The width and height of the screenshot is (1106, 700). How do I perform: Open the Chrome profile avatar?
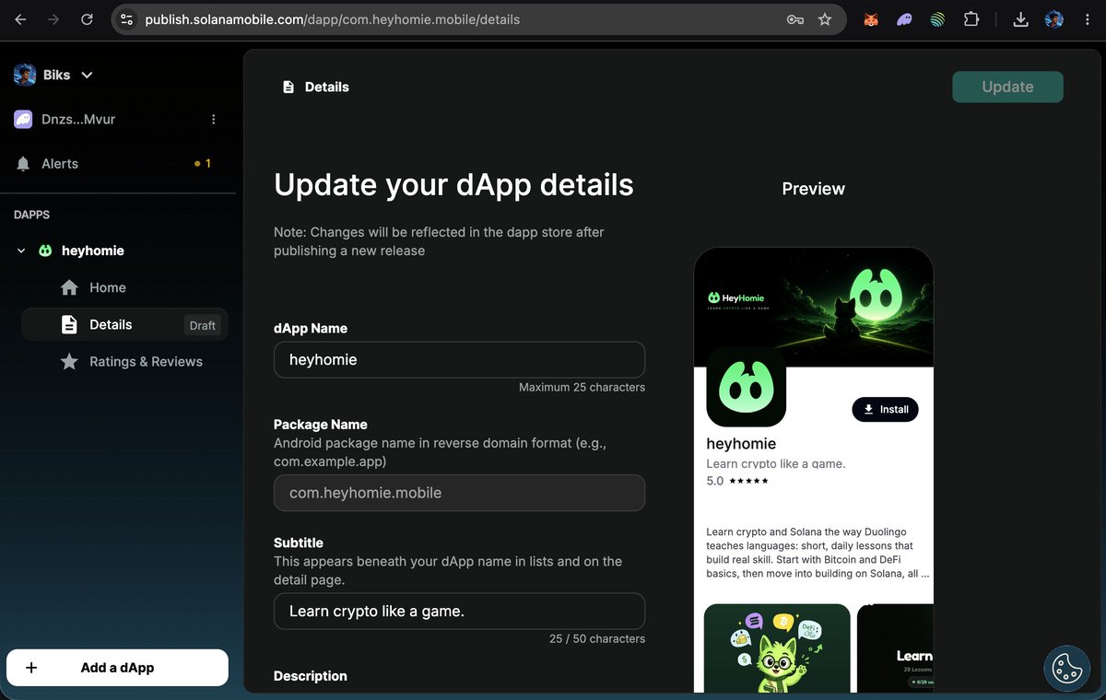tap(1054, 18)
